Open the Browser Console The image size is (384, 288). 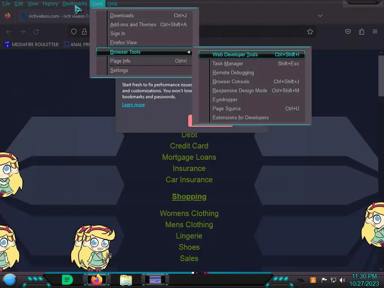click(x=252, y=81)
